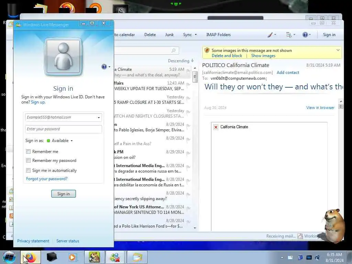Click the Add contact link
The width and height of the screenshot is (352, 264).
coord(288,73)
